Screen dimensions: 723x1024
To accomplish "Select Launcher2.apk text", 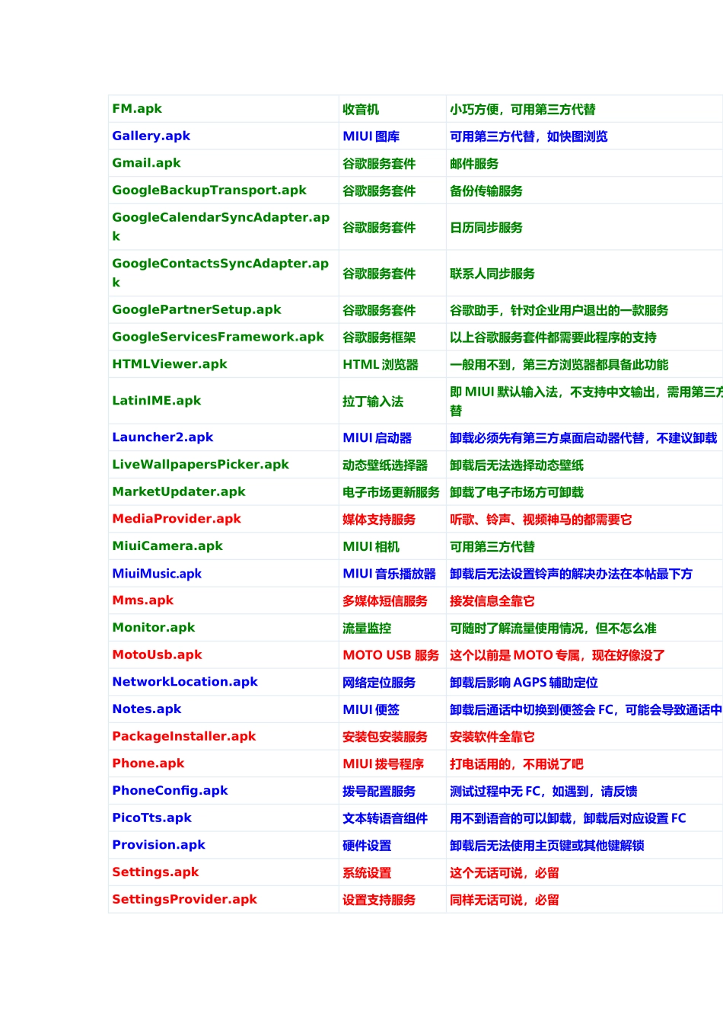I will point(163,437).
